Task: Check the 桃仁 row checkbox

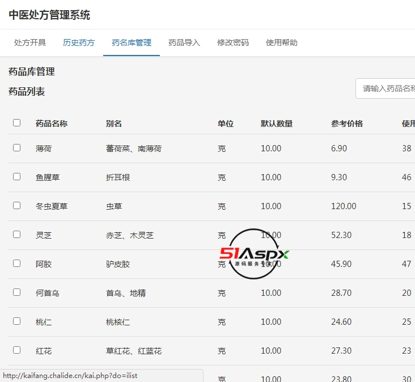Action: click(16, 321)
